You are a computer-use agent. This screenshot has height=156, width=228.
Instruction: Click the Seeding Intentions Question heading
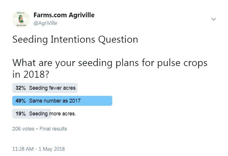[75, 39]
